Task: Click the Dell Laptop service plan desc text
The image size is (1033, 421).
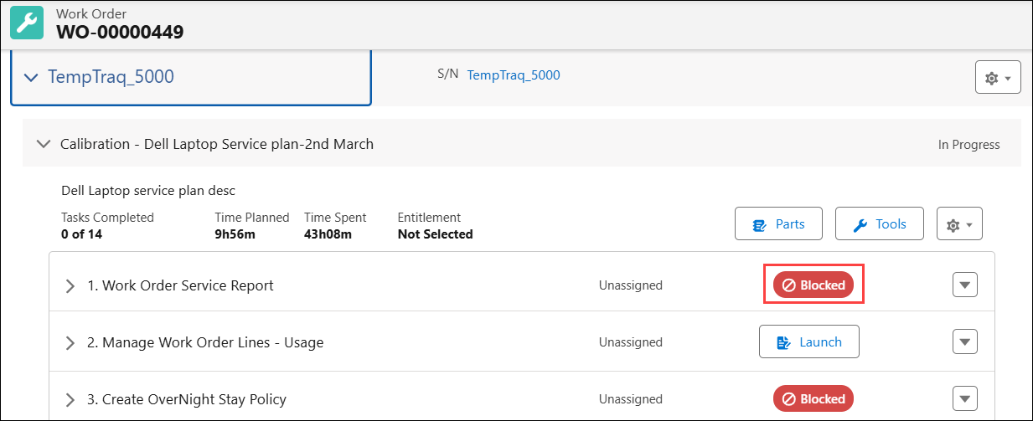Action: pos(148,191)
